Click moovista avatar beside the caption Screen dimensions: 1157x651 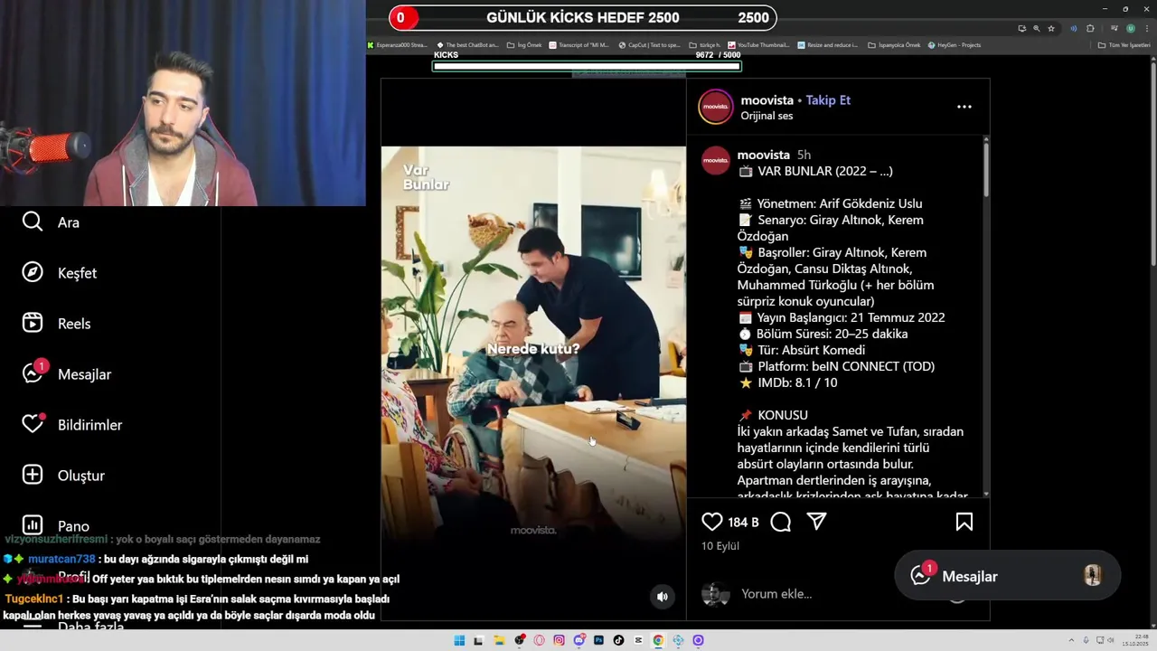[x=715, y=160]
